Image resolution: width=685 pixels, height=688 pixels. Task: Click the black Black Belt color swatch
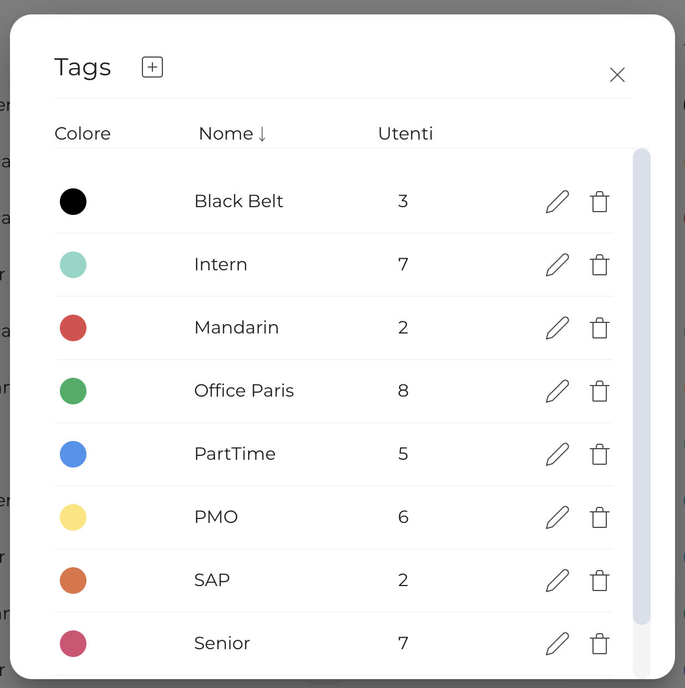73,202
